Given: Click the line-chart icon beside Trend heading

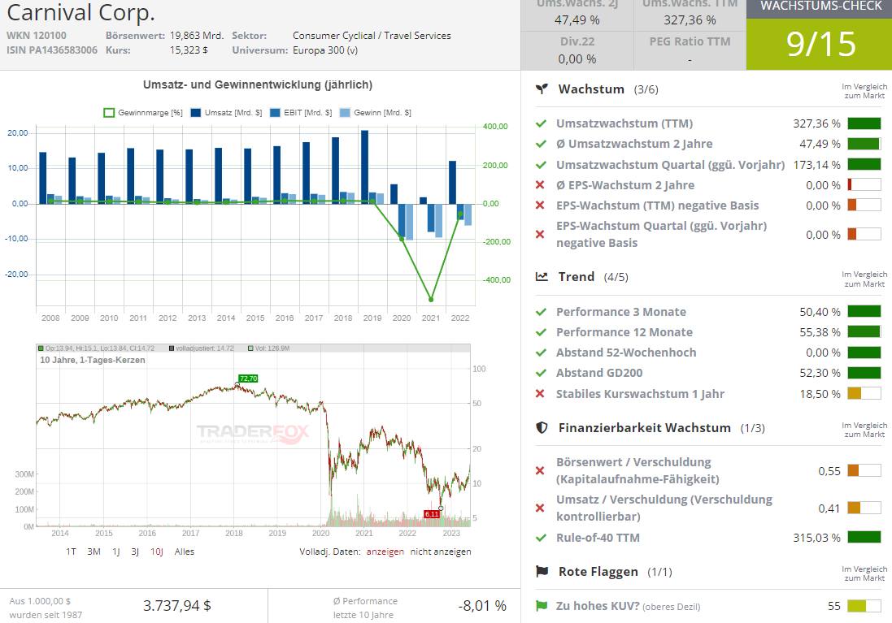Looking at the screenshot, I should (x=542, y=277).
